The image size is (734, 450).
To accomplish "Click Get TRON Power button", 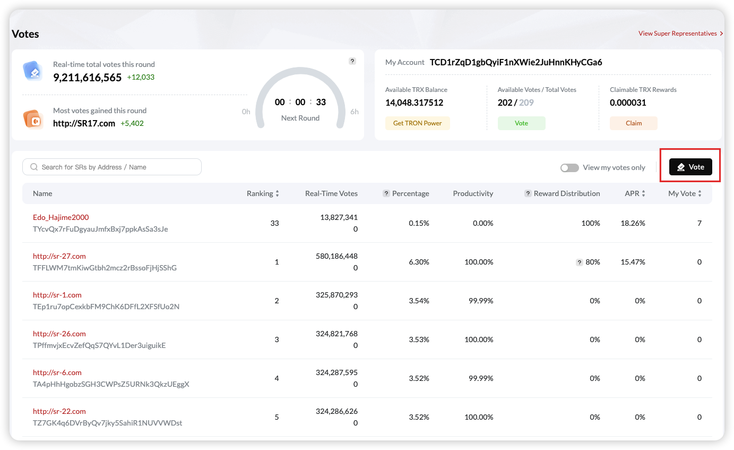I will tap(418, 123).
